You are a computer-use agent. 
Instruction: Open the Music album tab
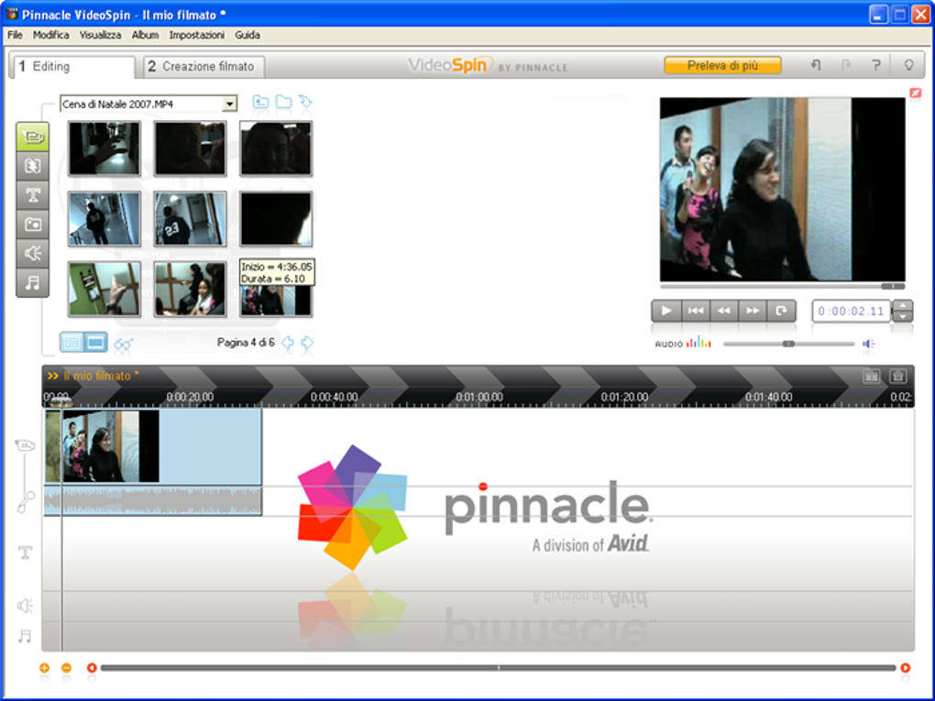[x=33, y=282]
